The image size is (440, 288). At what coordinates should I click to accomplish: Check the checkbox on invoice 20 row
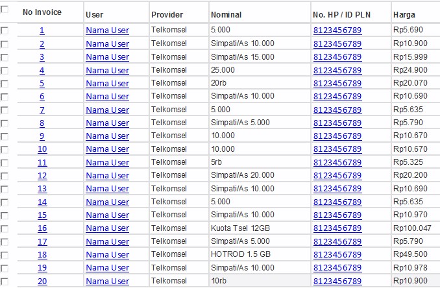[5, 282]
